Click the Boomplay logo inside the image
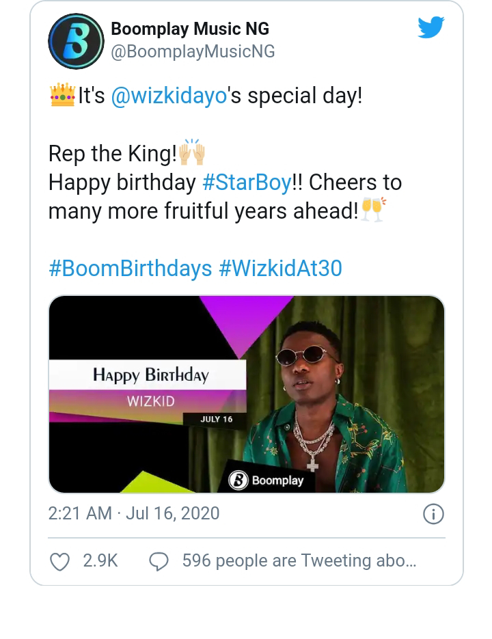Image resolution: width=492 pixels, height=639 pixels. [266, 480]
